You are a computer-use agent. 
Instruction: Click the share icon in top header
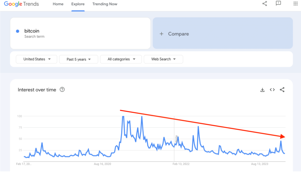pyautogui.click(x=265, y=4)
